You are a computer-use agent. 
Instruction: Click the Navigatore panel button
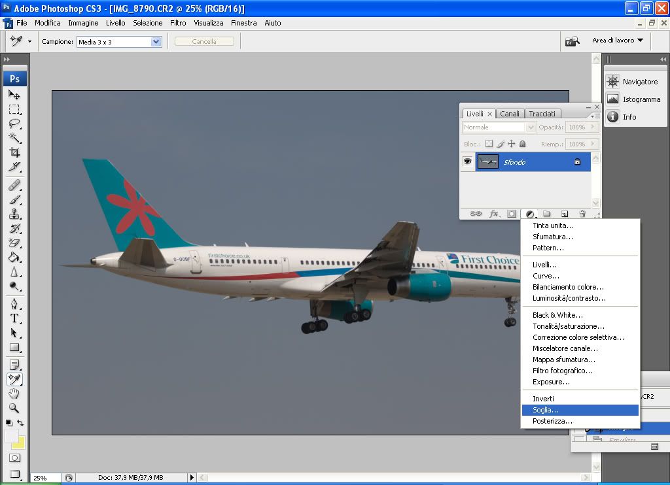(632, 82)
